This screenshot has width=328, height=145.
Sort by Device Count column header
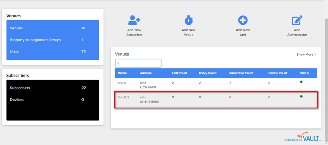click(x=277, y=73)
